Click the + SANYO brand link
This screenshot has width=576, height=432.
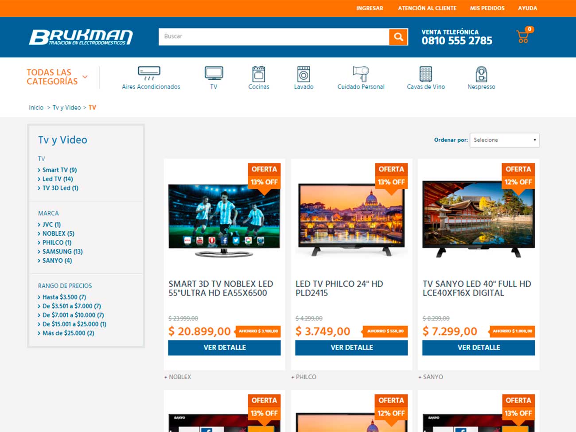pos(431,377)
